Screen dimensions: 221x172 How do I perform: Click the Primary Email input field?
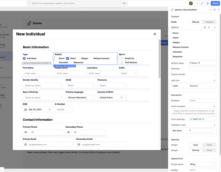tap(48, 144)
